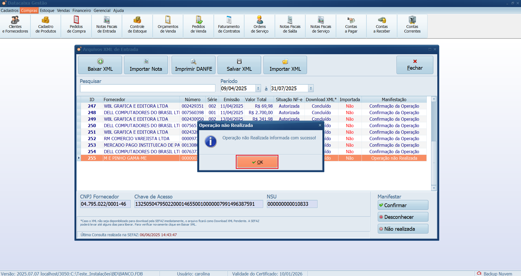Viewport: 521px width, 276px height.
Task: Click the grid vertical scrollbar down arrow
Action: coord(434,188)
